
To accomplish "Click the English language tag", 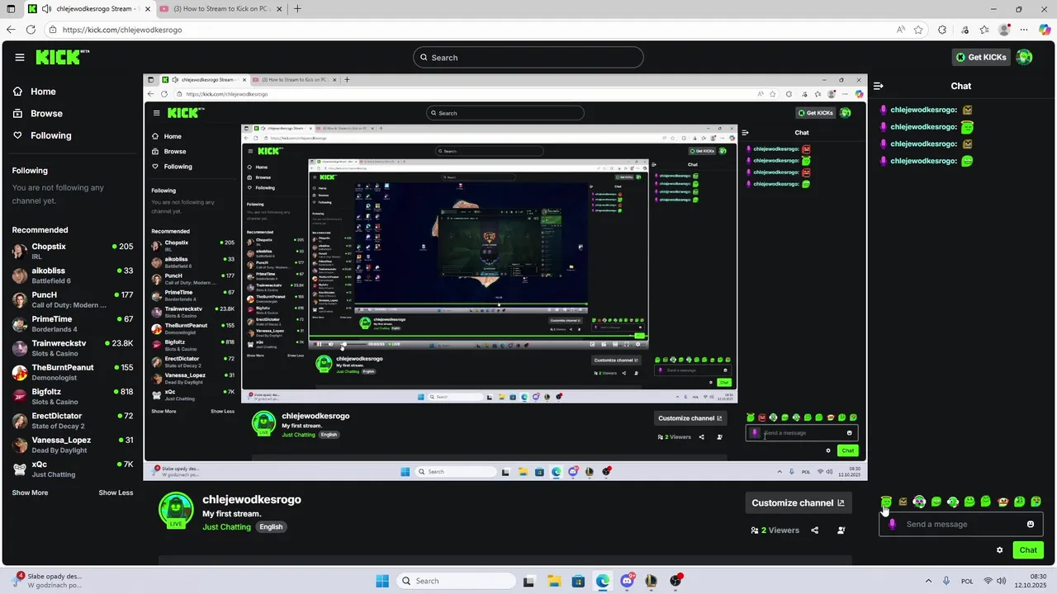I will click(271, 526).
